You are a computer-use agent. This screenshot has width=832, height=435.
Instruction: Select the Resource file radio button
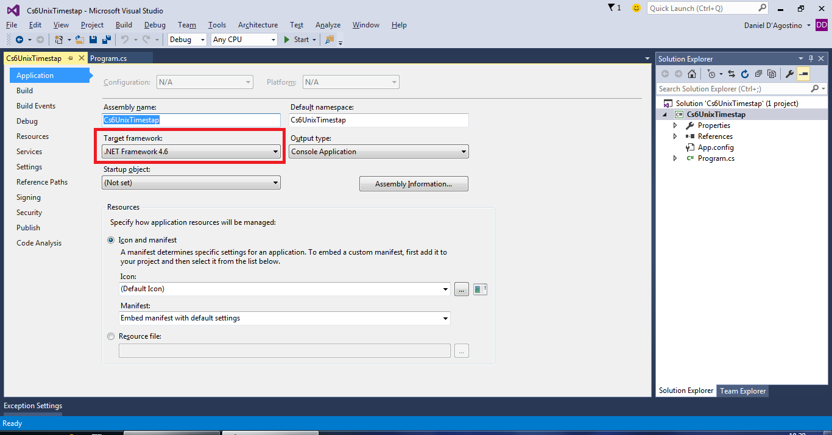click(111, 336)
